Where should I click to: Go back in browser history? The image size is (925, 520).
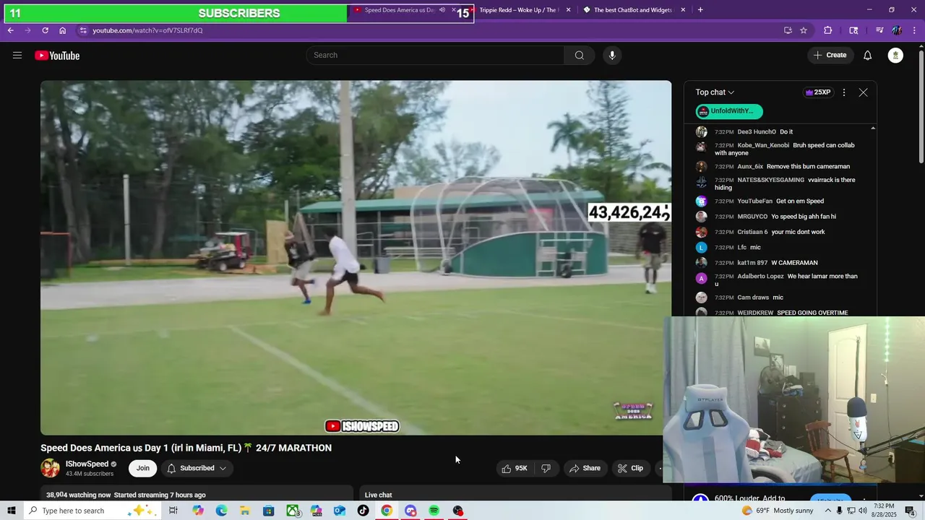coord(10,30)
